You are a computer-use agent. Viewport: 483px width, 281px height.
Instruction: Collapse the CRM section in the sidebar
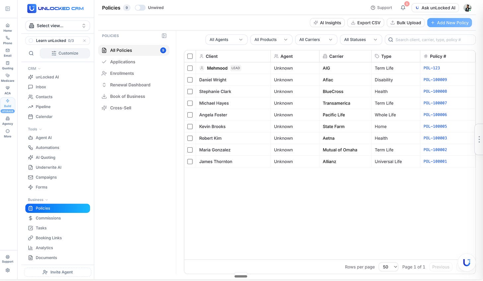(34, 69)
